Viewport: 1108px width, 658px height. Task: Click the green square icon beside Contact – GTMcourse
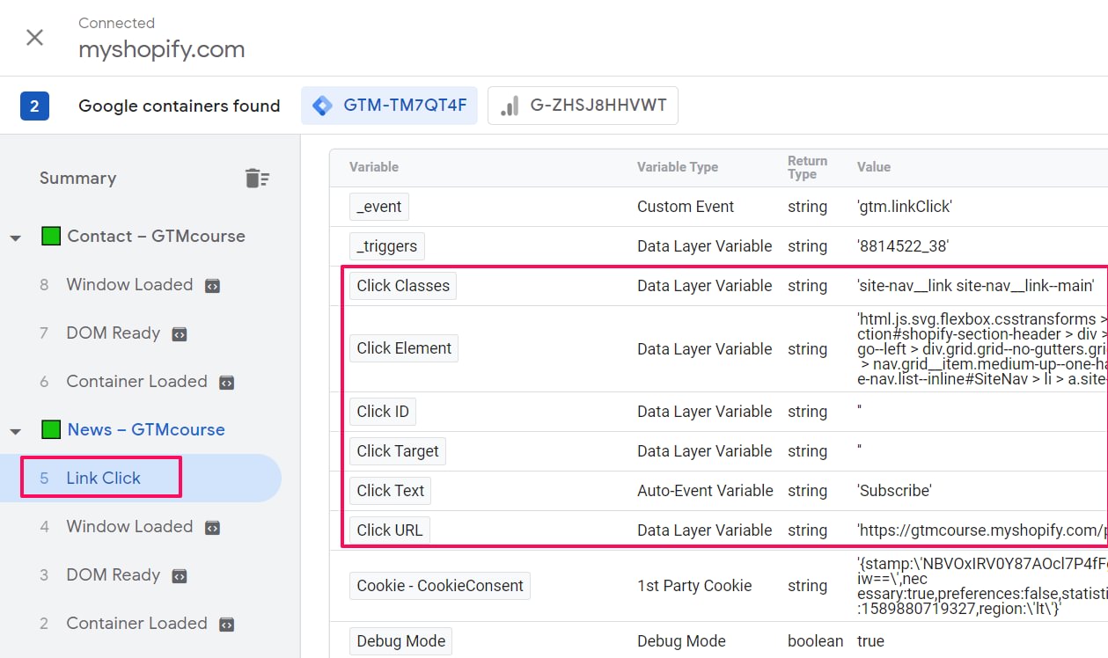(x=50, y=237)
